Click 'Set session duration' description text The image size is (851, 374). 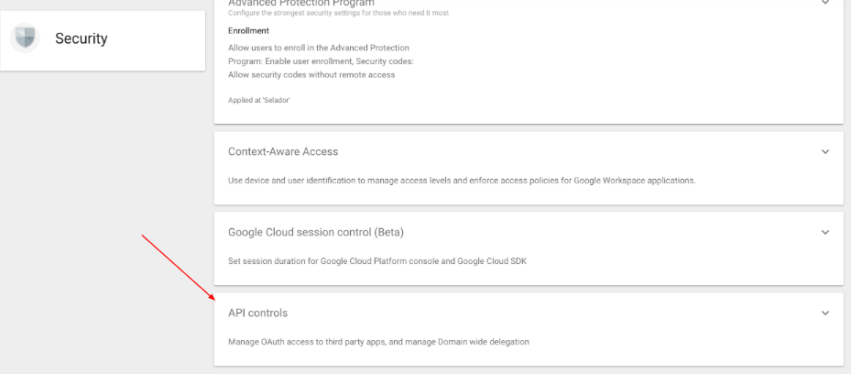point(376,261)
